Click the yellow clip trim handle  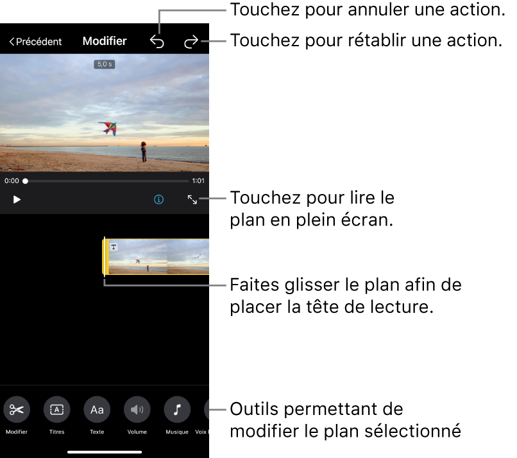coord(106,256)
